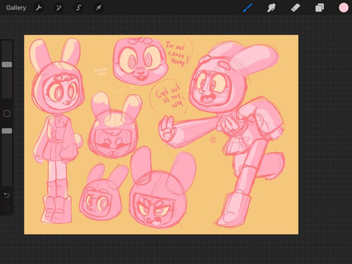
Task: Select the Brush tool
Action: click(247, 8)
